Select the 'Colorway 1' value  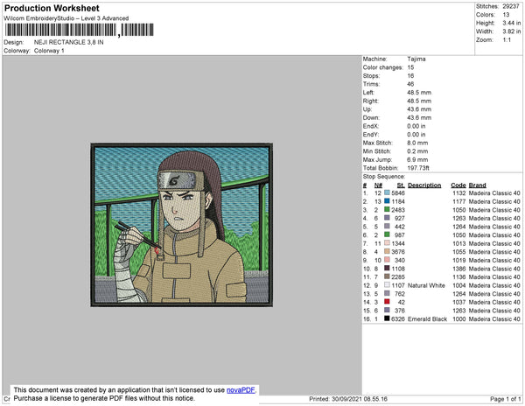[49, 51]
